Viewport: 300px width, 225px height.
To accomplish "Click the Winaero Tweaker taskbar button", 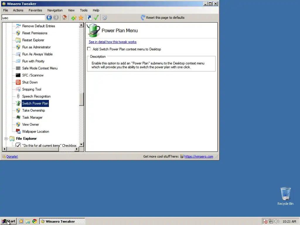I will [62, 221].
